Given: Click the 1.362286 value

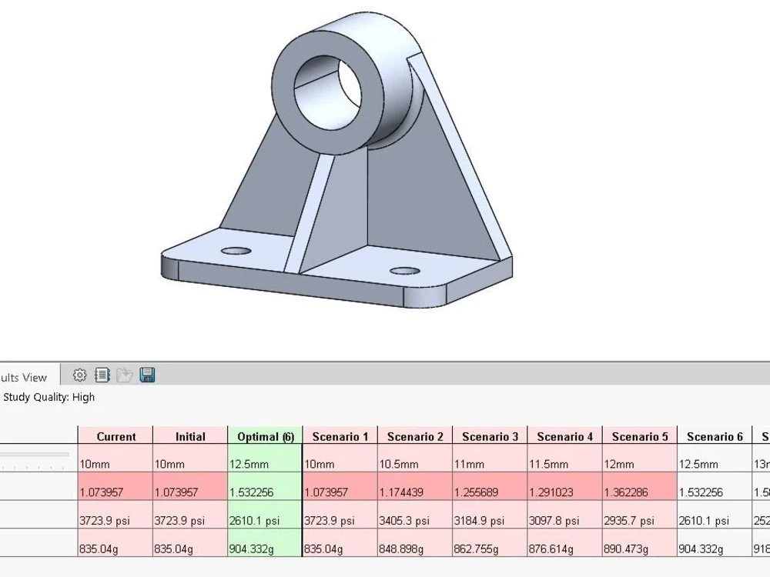Looking at the screenshot, I should point(639,487).
